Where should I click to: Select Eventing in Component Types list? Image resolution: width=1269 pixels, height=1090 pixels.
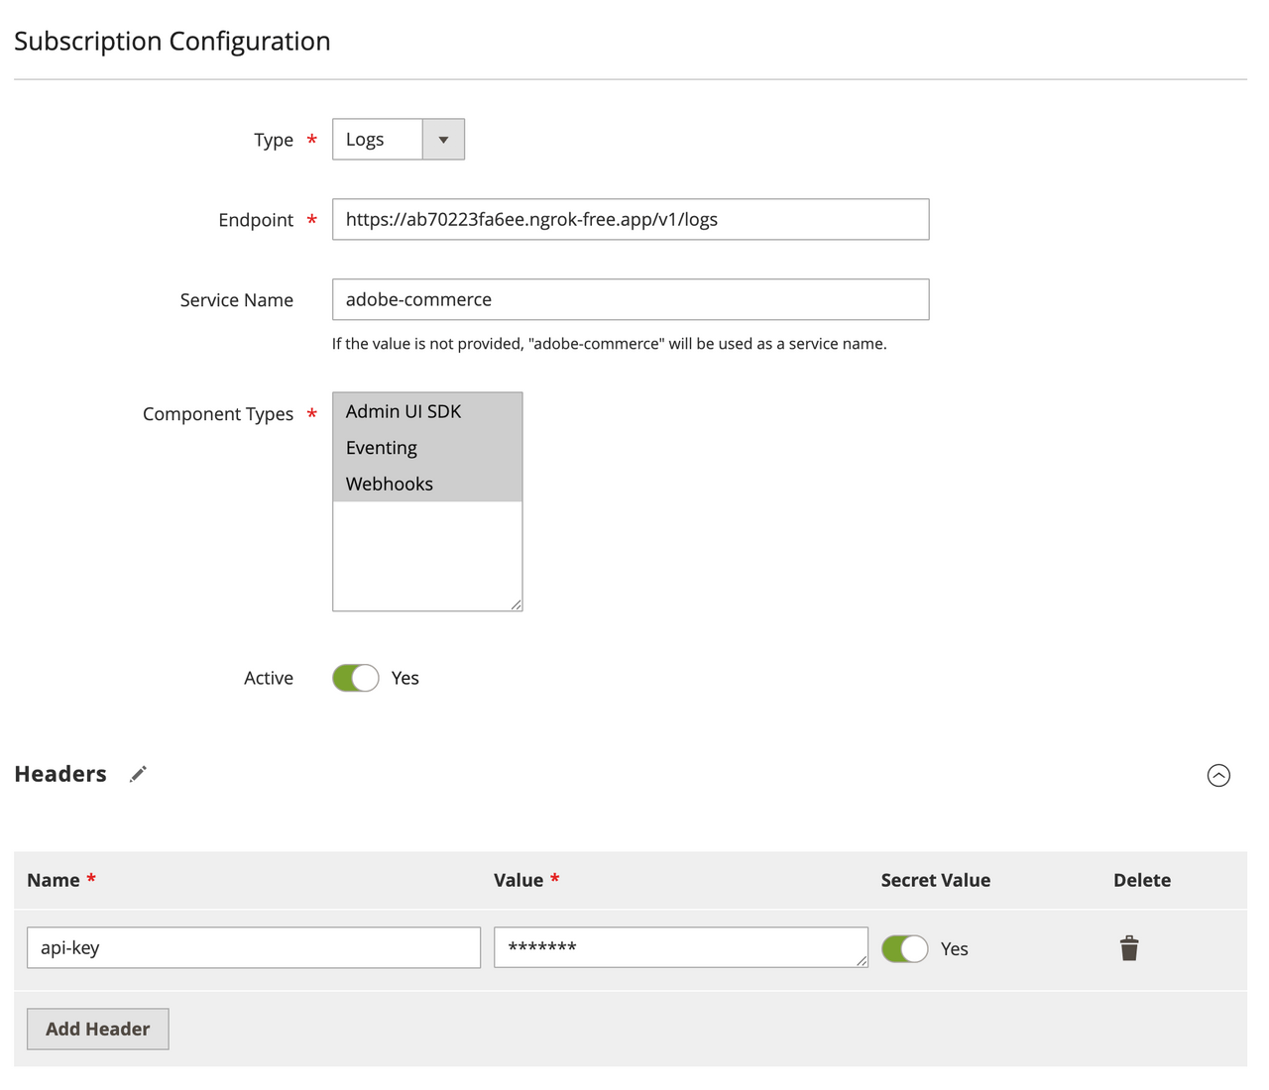(381, 448)
